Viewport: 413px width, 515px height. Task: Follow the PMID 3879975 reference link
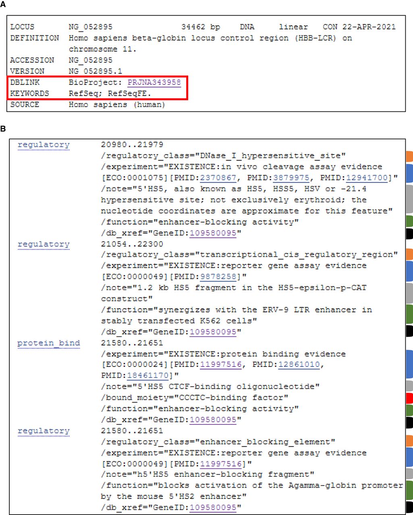[291, 178]
